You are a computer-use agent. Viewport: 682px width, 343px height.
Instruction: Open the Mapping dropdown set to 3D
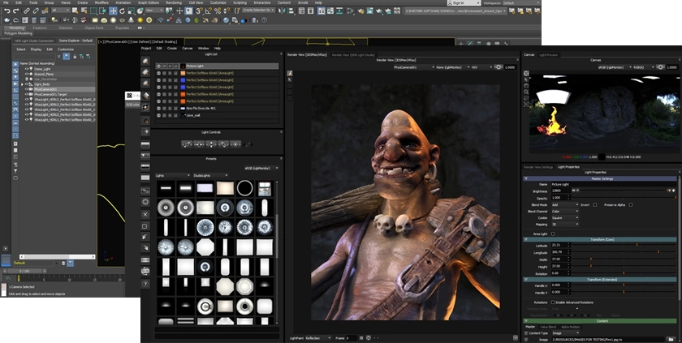565,225
